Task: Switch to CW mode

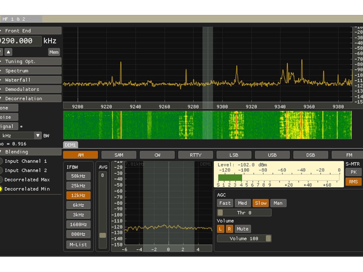Action: point(157,155)
